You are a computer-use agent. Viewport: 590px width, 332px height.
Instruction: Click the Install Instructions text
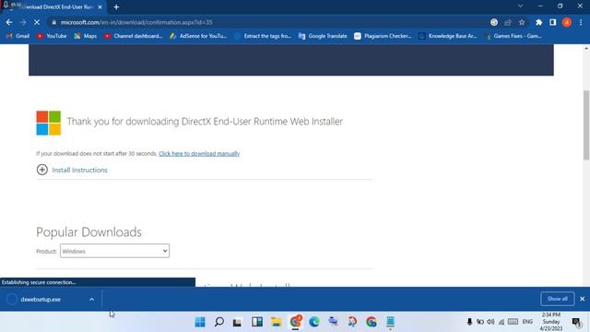[x=80, y=170]
